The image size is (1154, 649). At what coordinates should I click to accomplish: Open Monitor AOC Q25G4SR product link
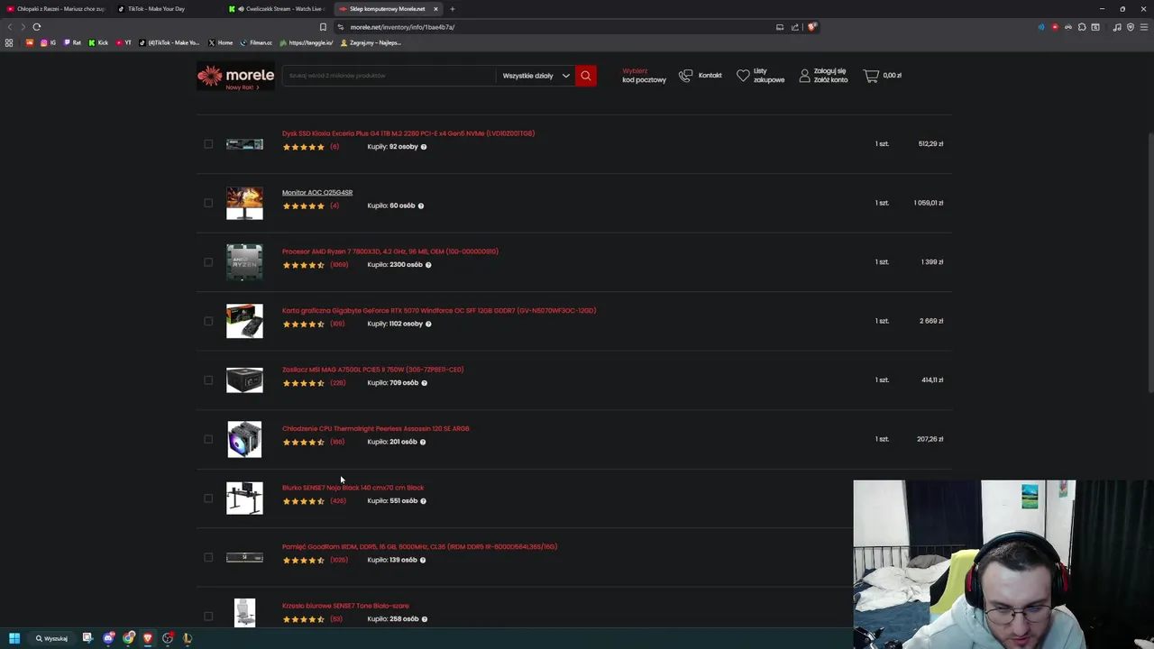(317, 193)
